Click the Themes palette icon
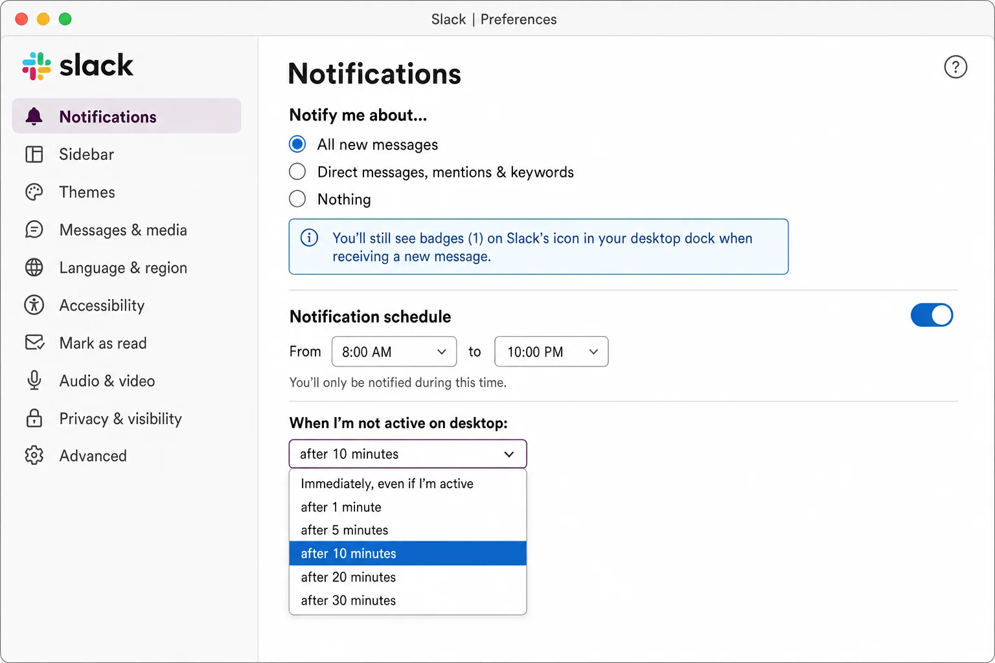The height and width of the screenshot is (663, 995). pos(34,192)
